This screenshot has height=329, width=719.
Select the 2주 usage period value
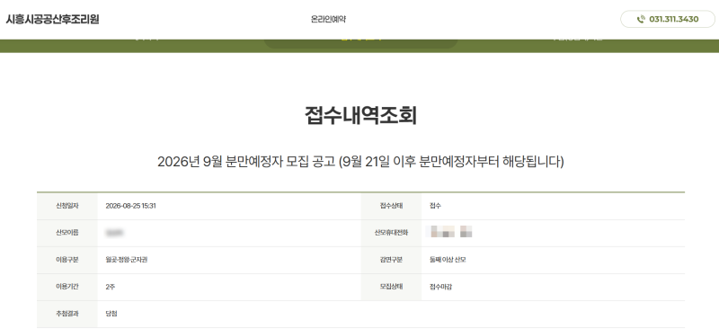(x=110, y=288)
